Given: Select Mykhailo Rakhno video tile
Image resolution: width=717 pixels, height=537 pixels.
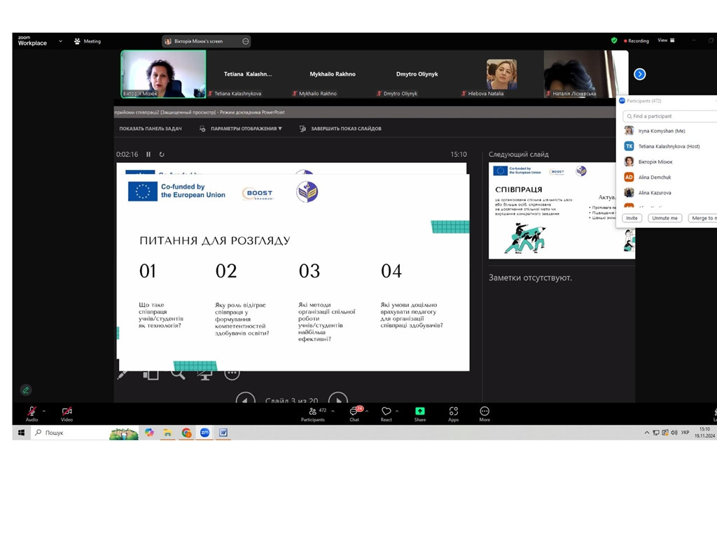Looking at the screenshot, I should click(x=333, y=74).
